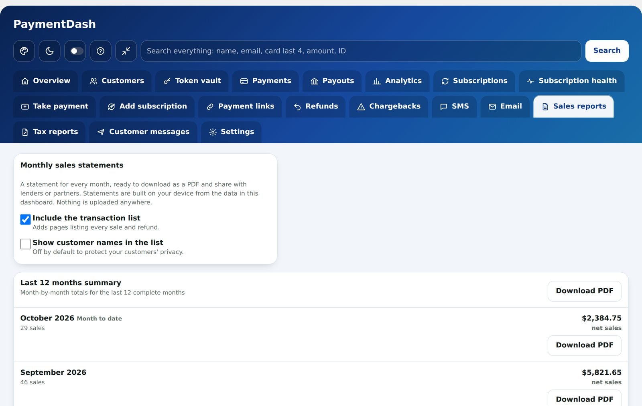The image size is (642, 406).
Task: Click the Chargebacks warning triangle icon
Action: coord(361,107)
